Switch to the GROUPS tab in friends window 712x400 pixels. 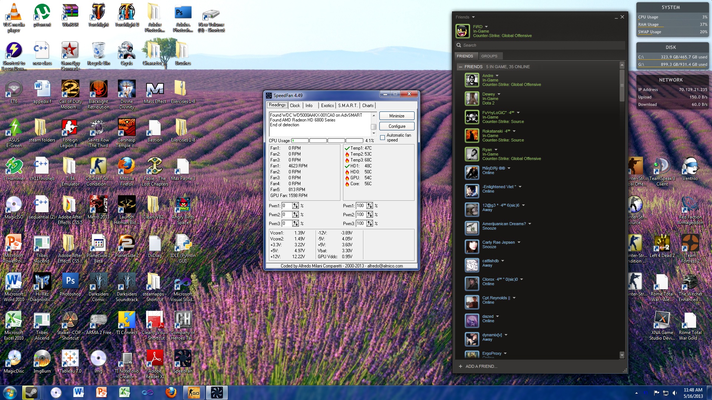click(x=489, y=56)
